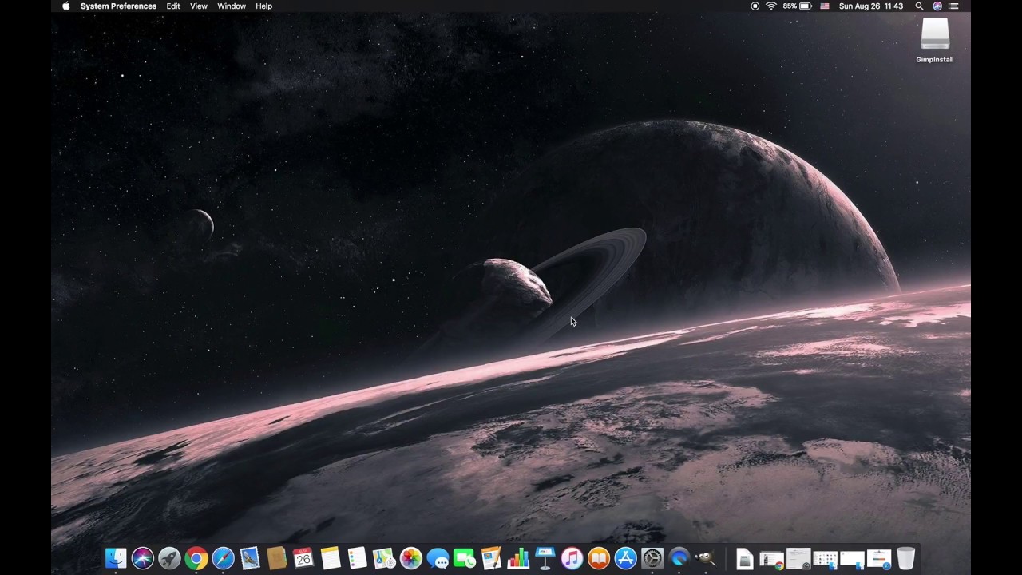1022x575 pixels.
Task: Open the disk image file in dock
Action: [745, 558]
